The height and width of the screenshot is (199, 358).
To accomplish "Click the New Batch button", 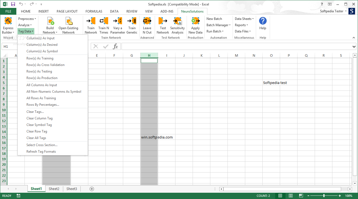I will point(214,19).
